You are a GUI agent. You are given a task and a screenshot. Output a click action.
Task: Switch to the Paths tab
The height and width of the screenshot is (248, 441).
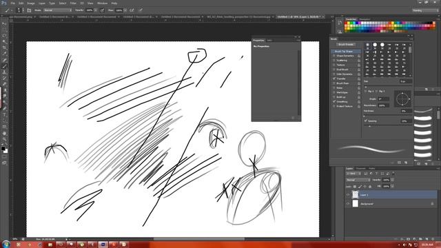(x=372, y=168)
